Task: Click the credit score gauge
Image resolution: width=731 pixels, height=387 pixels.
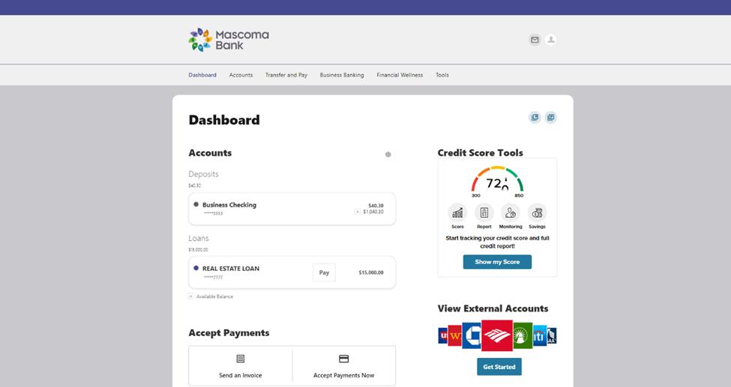Action: click(x=497, y=182)
